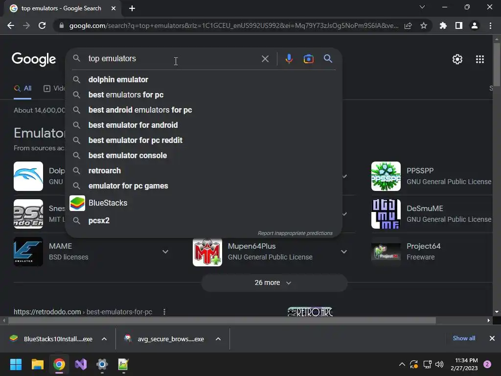Choose the retroarch suggestion
Image resolution: width=501 pixels, height=376 pixels.
pos(204,170)
